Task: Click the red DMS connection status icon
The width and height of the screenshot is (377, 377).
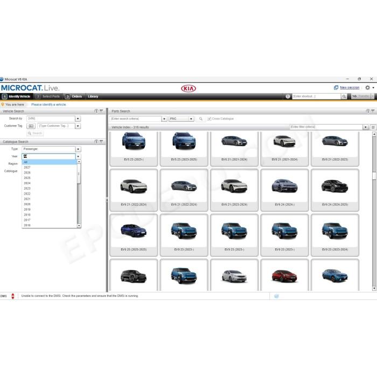Action: (13, 296)
